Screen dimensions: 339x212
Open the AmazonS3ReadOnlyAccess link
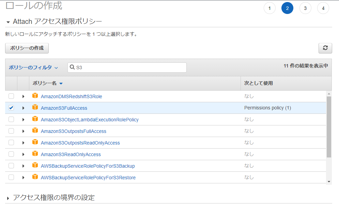pos(71,154)
